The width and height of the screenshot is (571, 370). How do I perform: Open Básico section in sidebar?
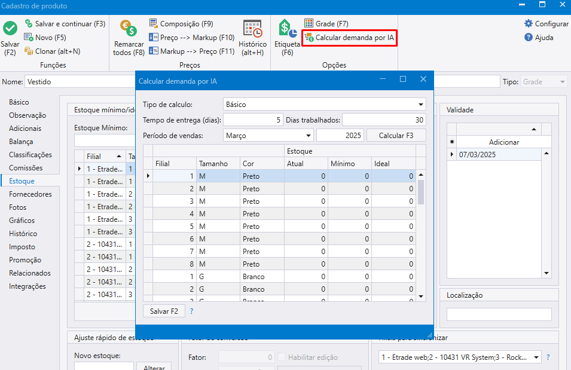19,102
